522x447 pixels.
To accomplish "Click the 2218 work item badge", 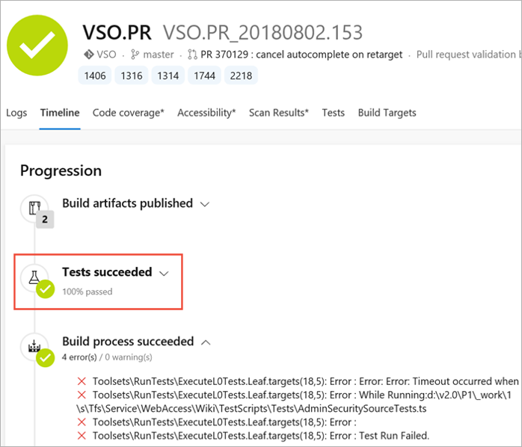I will (x=239, y=75).
